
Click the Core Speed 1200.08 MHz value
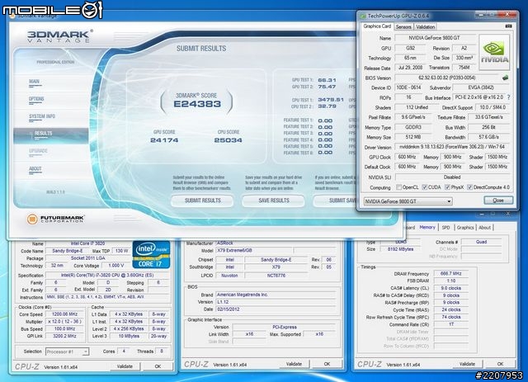(64, 314)
